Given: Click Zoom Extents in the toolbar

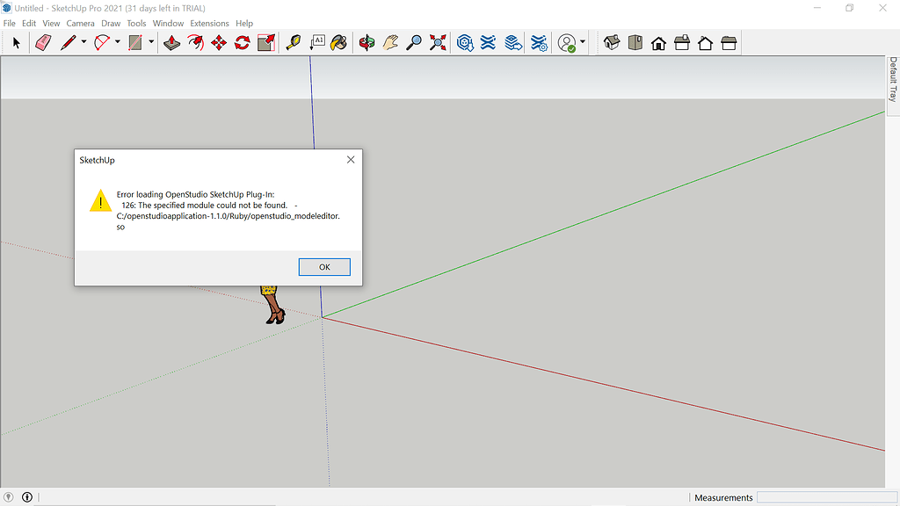Looking at the screenshot, I should coord(437,41).
